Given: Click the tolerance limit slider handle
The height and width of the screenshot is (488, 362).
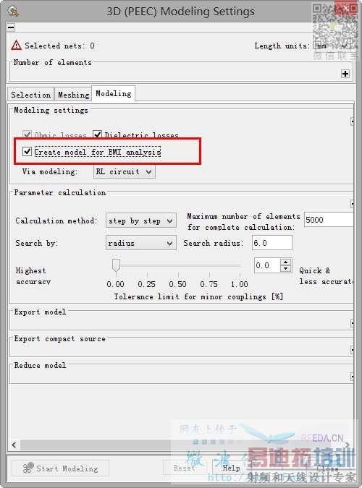Looking at the screenshot, I should tap(117, 266).
